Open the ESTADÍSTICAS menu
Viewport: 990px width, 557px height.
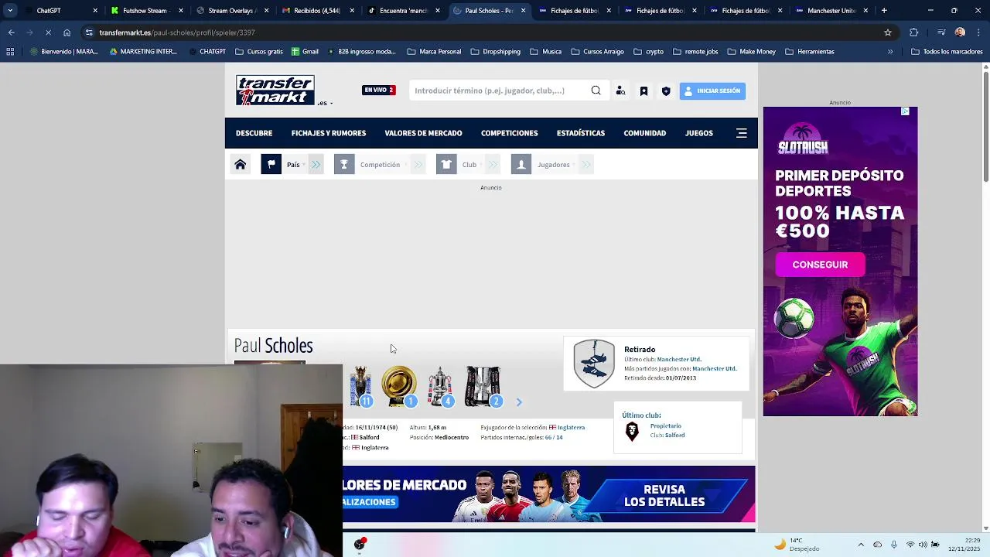pos(581,133)
